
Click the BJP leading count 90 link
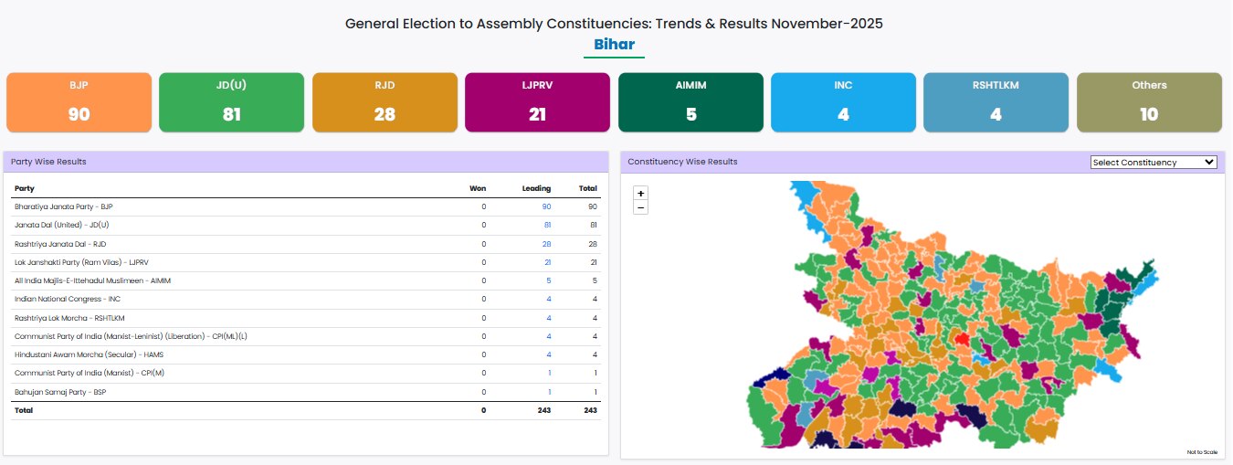(x=546, y=207)
